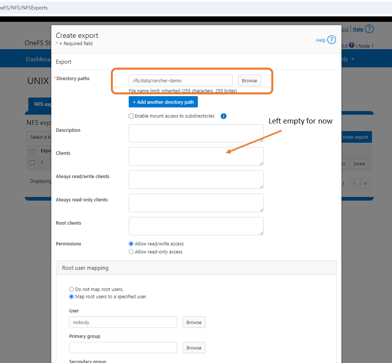The width and height of the screenshot is (392, 363).
Task: Expand the dropdown arrow in the blue navigation bar
Action: pyautogui.click(x=353, y=59)
